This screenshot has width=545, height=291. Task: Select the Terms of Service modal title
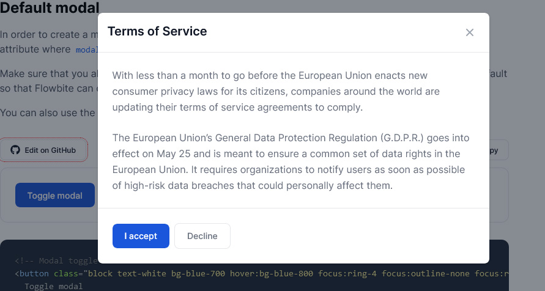pyautogui.click(x=157, y=31)
